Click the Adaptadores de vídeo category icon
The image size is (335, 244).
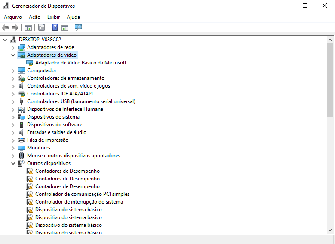tap(22, 55)
